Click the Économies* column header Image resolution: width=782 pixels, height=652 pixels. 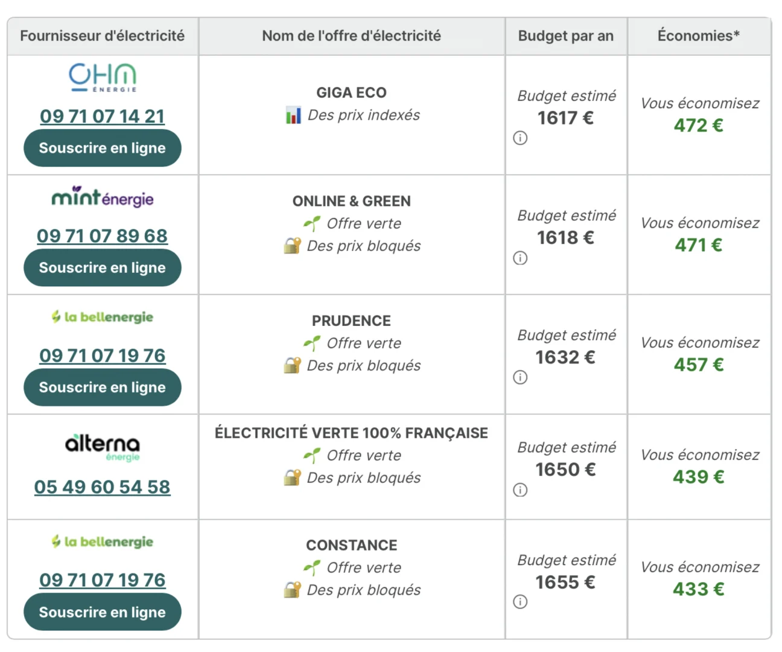[x=699, y=36]
